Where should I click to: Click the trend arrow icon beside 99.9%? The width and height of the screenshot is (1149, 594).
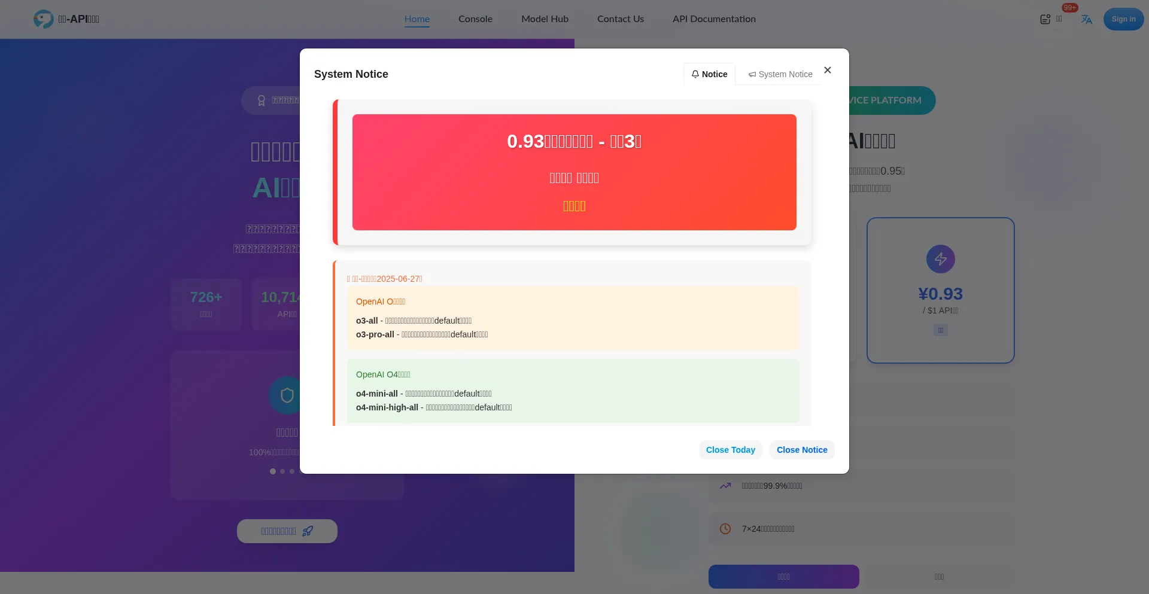click(725, 486)
